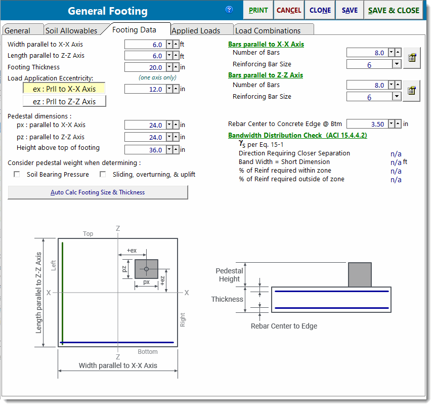
Task: Click the CLONE button
Action: [320, 10]
